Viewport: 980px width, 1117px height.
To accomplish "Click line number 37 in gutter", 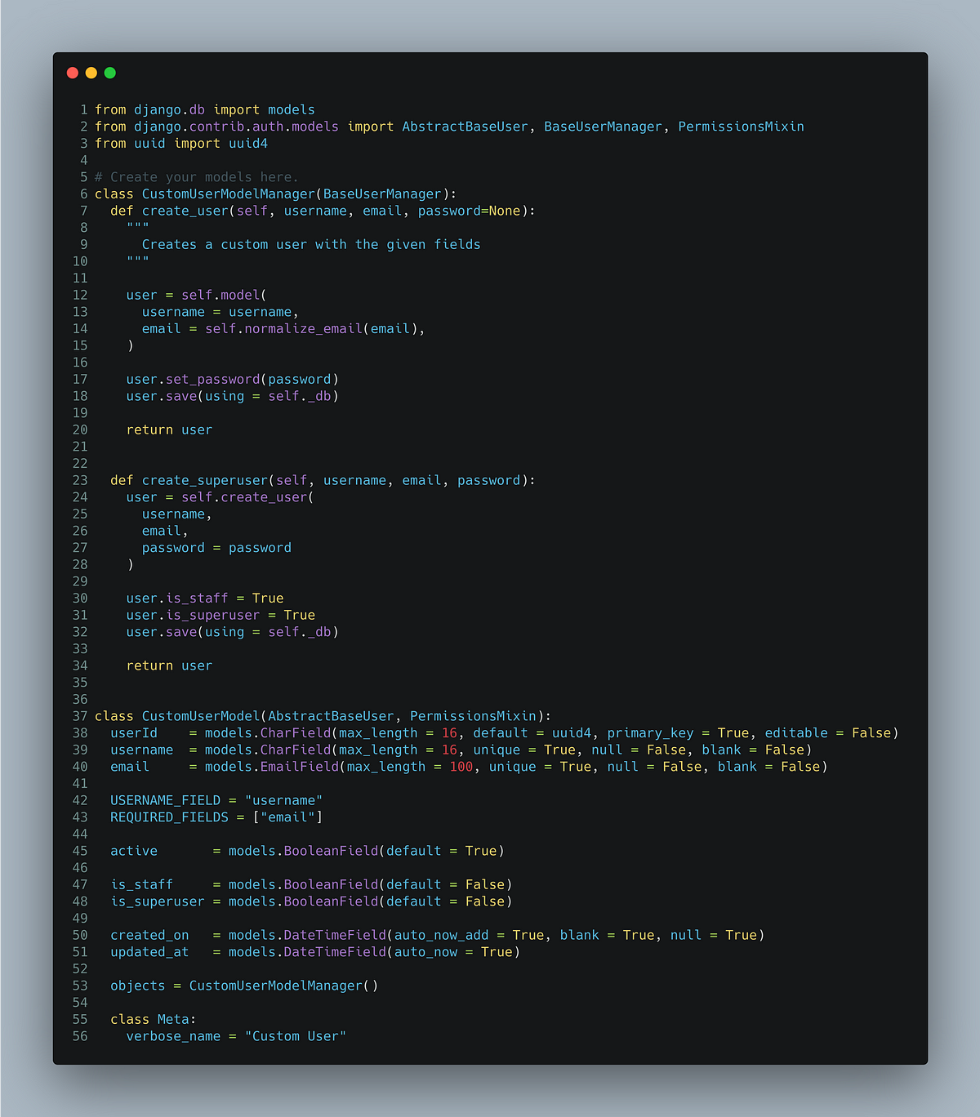I will pos(80,716).
